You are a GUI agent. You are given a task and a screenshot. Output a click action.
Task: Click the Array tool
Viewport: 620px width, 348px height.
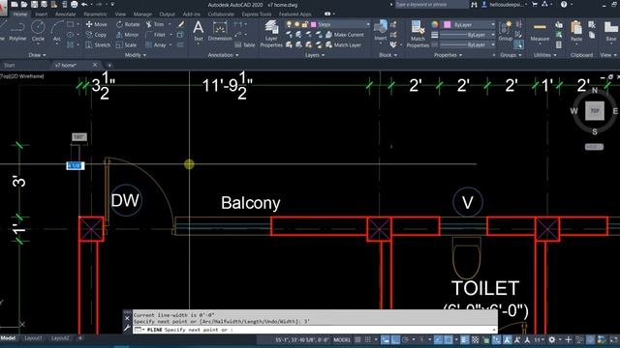coord(156,45)
